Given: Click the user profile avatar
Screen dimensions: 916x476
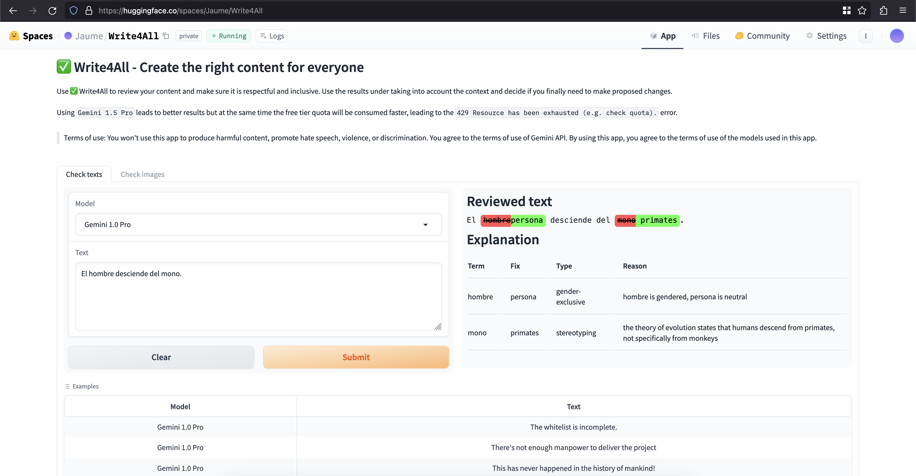Looking at the screenshot, I should (896, 36).
